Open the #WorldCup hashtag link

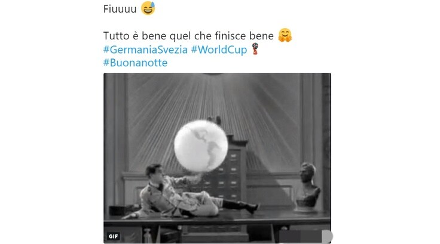[219, 50]
